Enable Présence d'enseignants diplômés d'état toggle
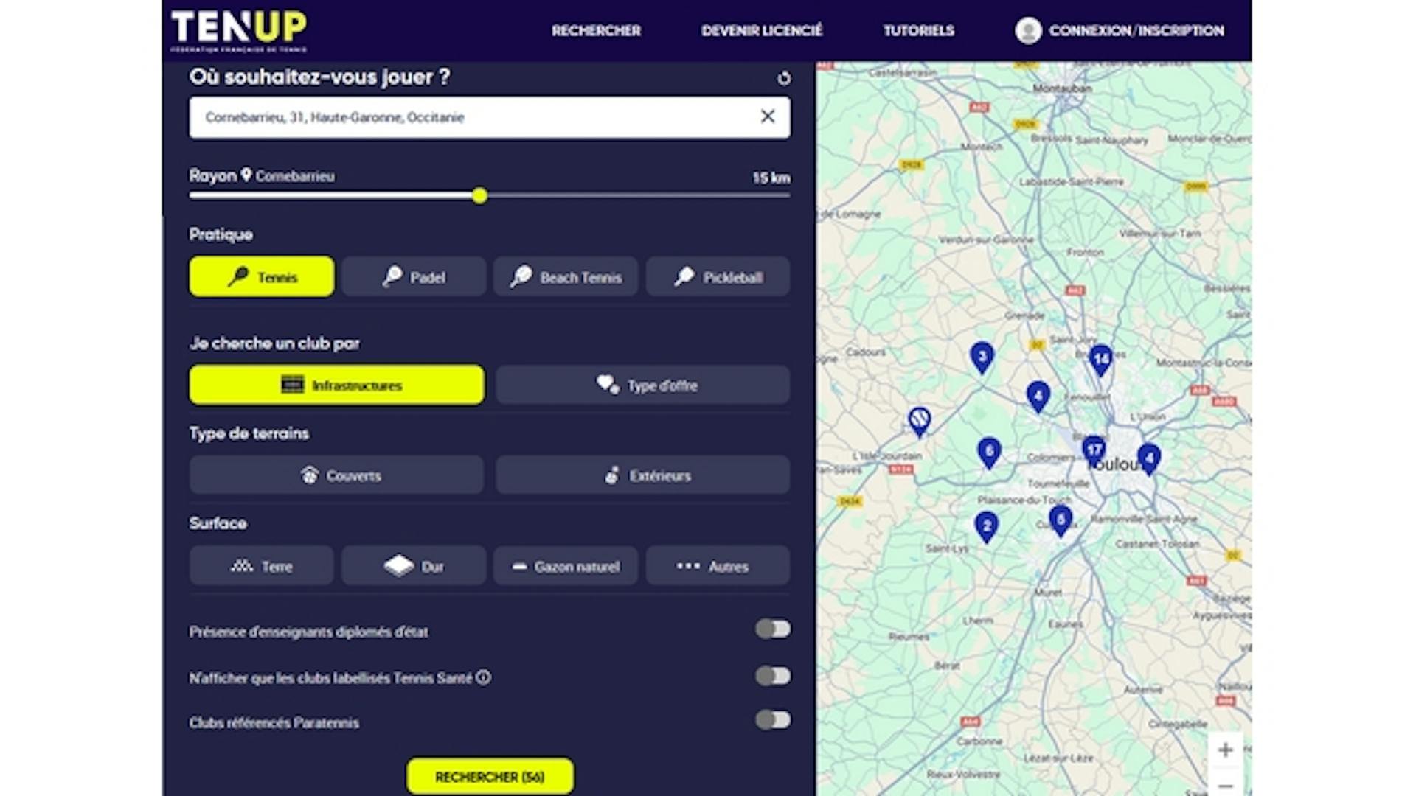 [x=772, y=629]
